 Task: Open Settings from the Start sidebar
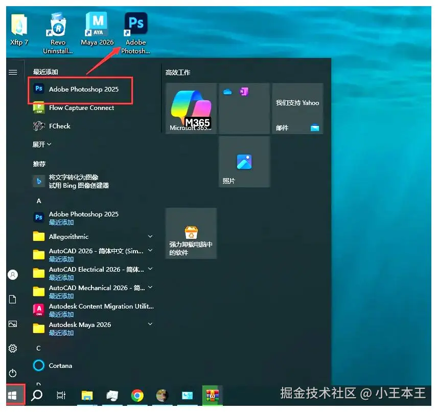[x=12, y=349]
